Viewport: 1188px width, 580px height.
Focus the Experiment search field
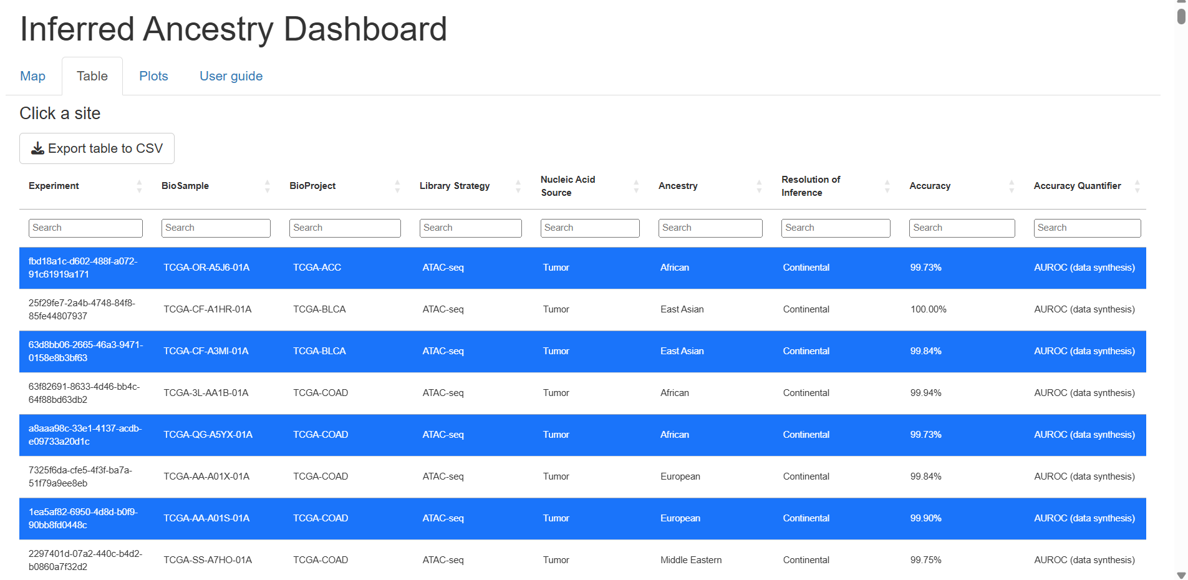tap(85, 228)
